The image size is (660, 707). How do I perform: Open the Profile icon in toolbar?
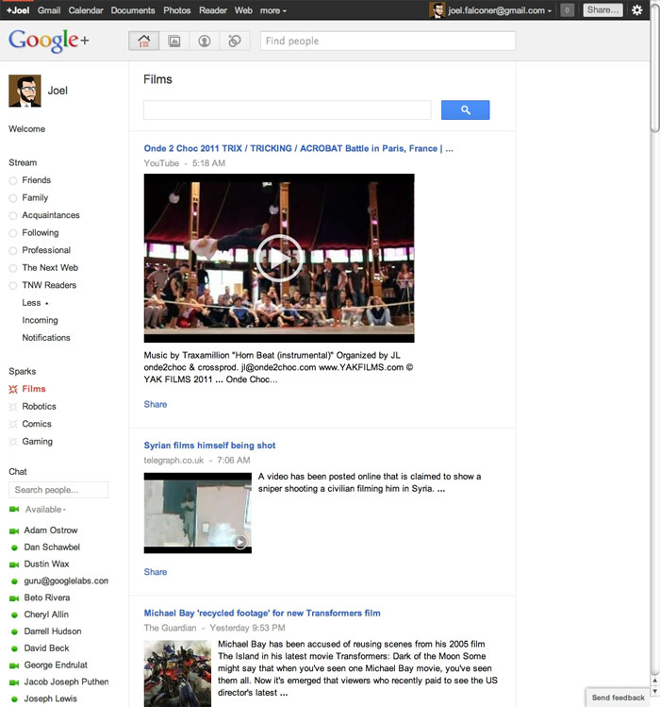[x=204, y=41]
